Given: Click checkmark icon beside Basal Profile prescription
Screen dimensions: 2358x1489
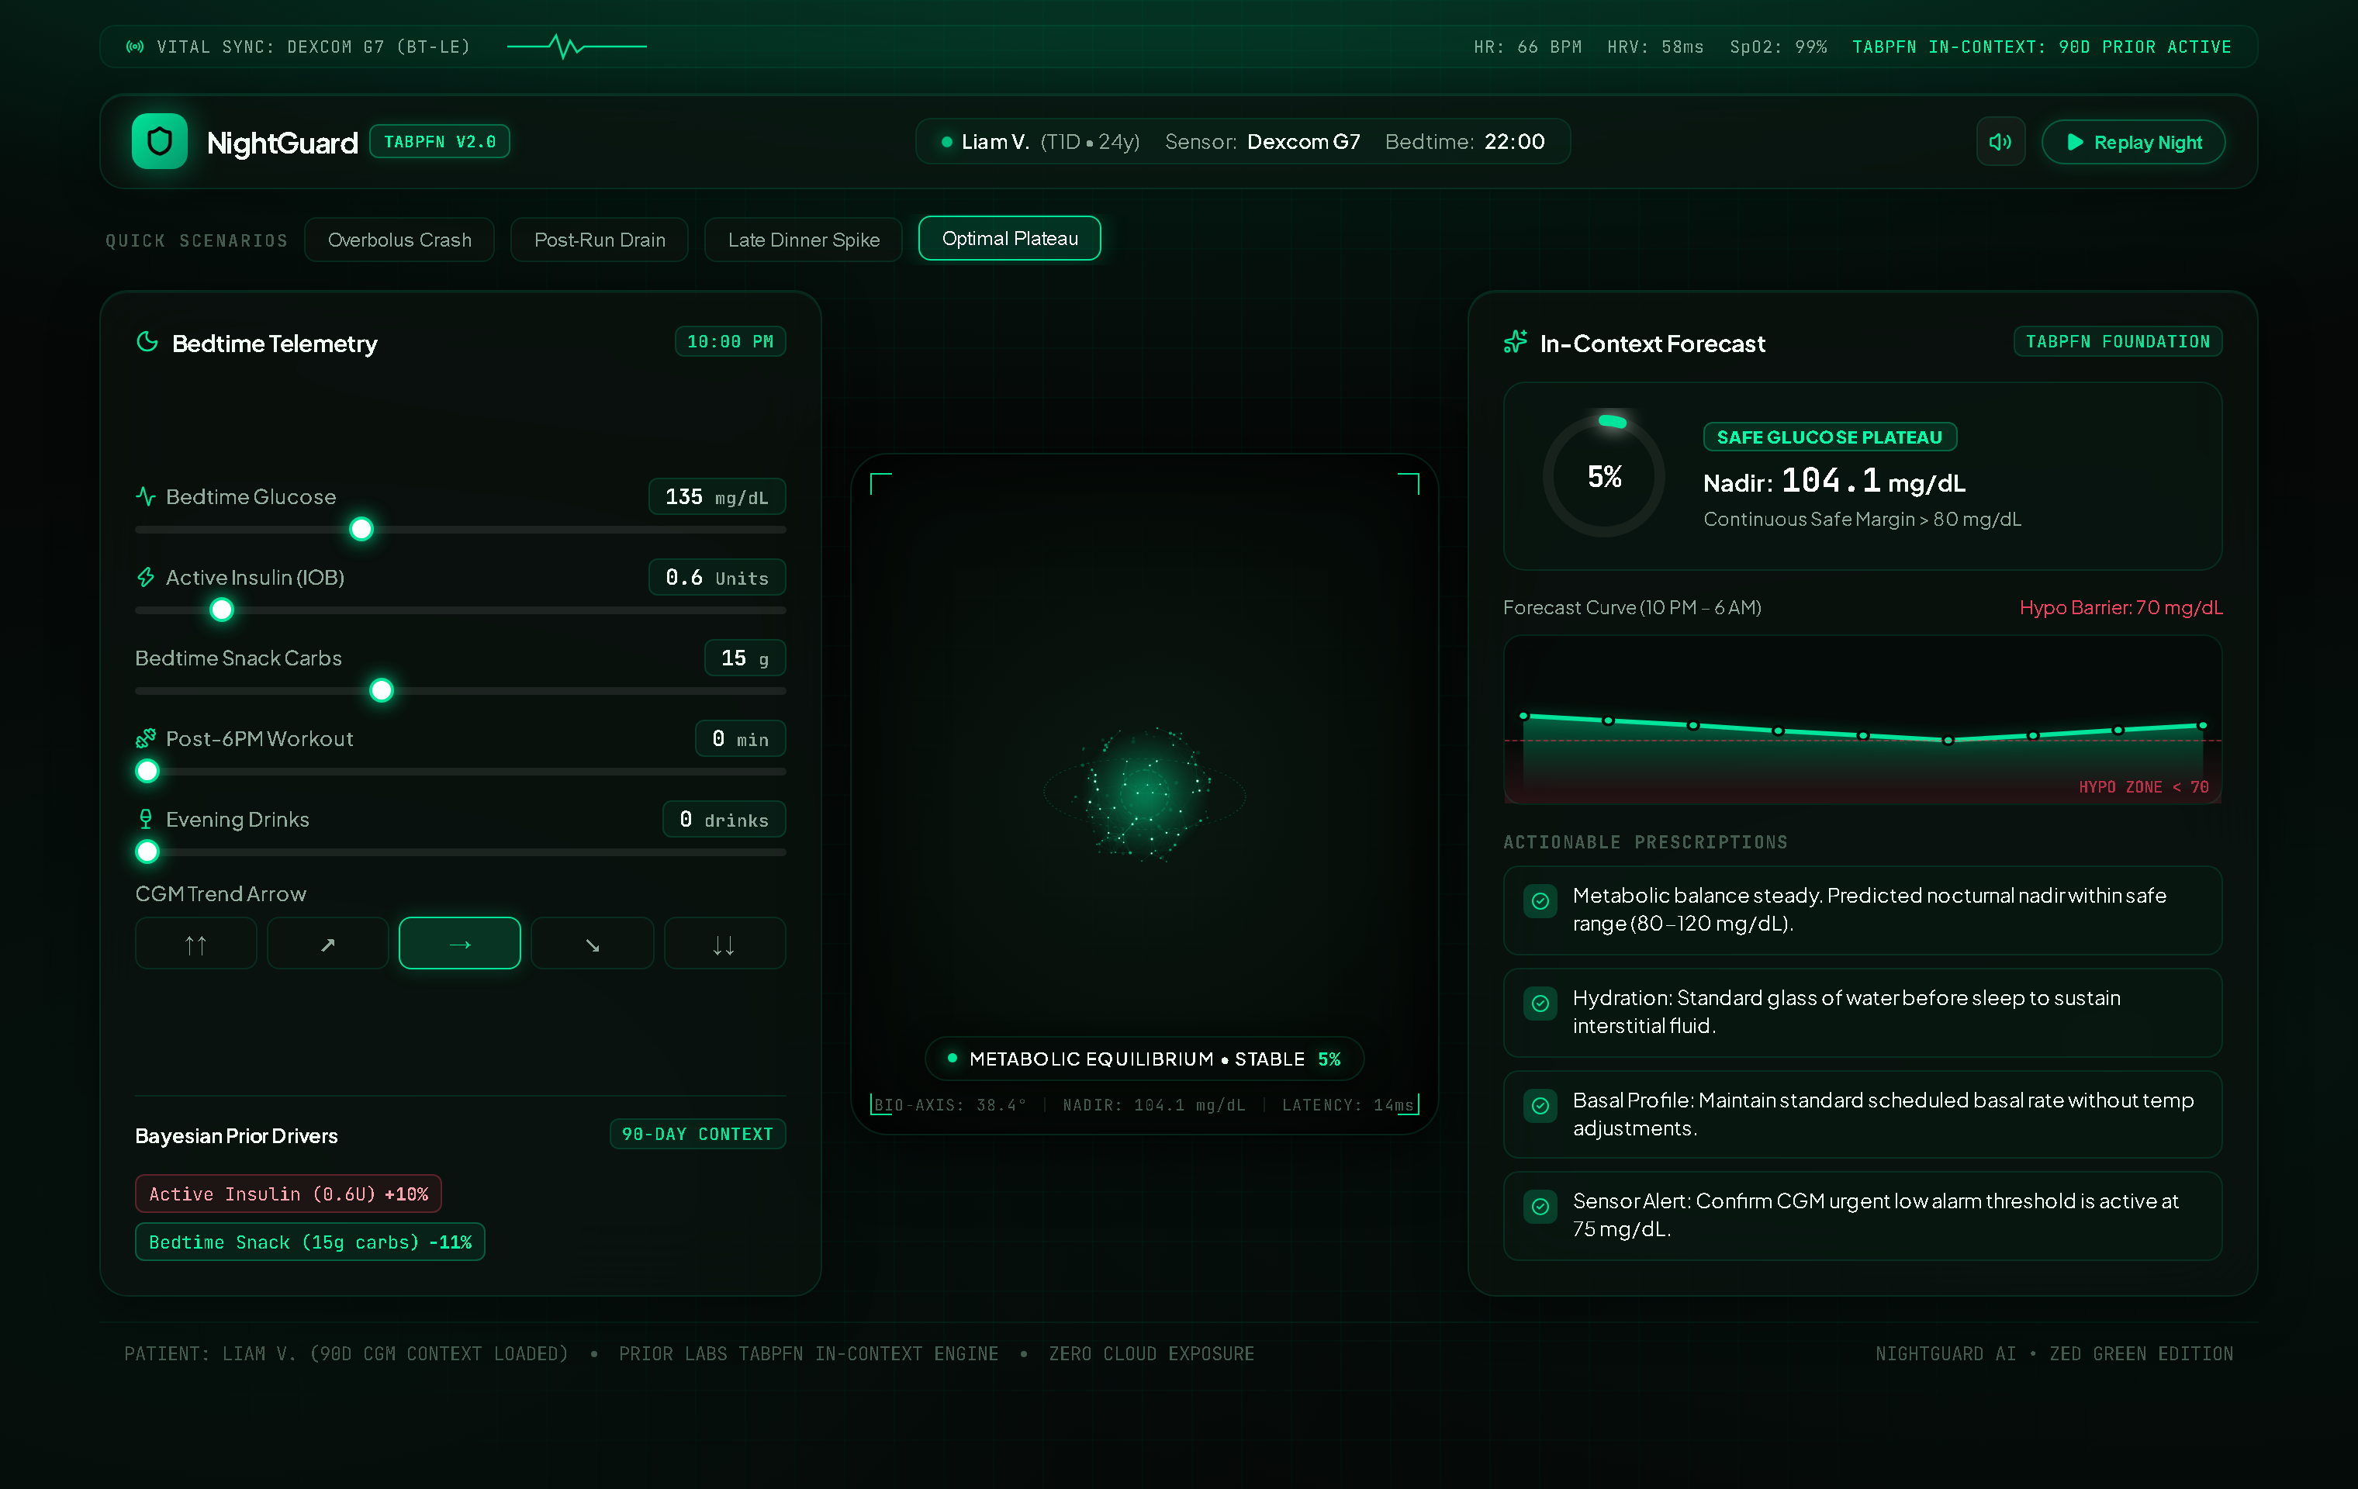Looking at the screenshot, I should point(1540,1105).
